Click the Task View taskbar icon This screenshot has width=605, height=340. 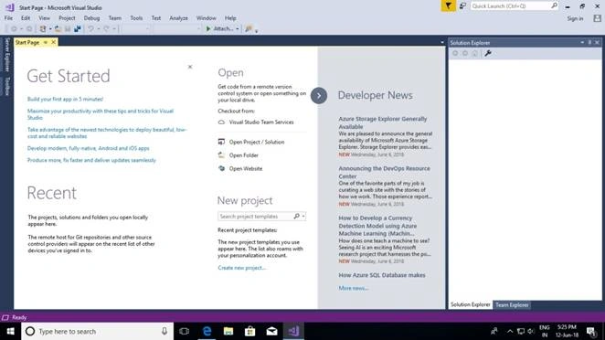click(185, 331)
